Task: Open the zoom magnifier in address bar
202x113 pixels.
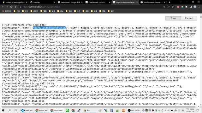Action: [164, 7]
